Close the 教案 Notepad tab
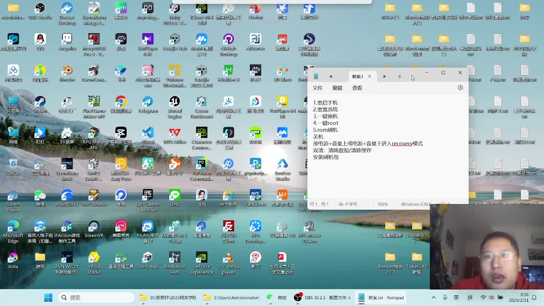This screenshot has width=544, height=306. [x=369, y=76]
